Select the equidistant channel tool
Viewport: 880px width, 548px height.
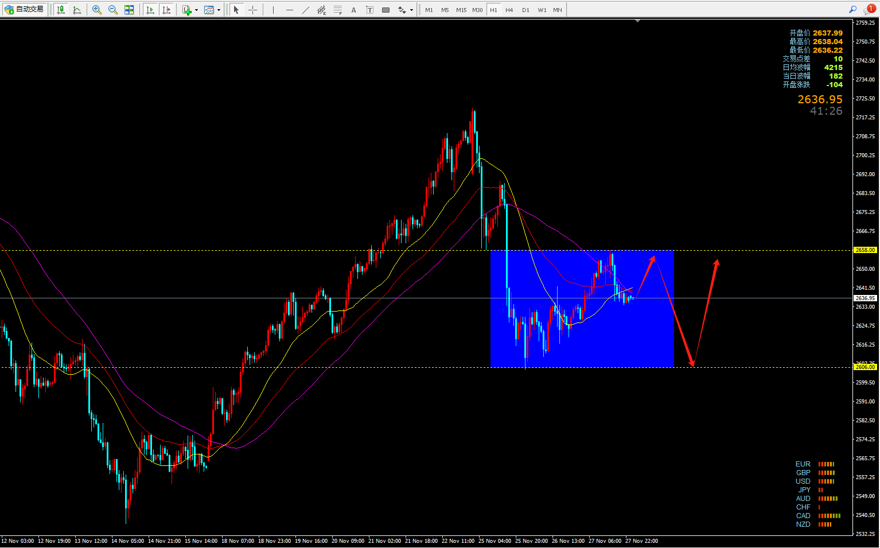321,10
